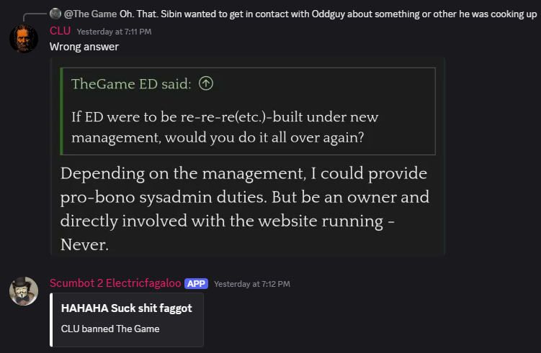Viewport: 541px width, 353px height.
Task: Click the tiny avatar in the reply preview
Action: pos(55,14)
